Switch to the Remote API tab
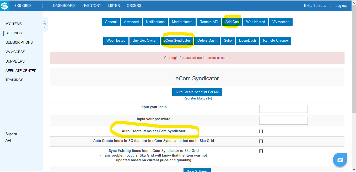356x172 pixels. [x=209, y=22]
